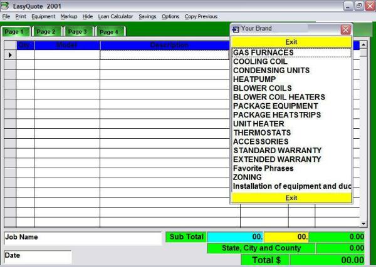Select ACCESSORIES in the list
The height and width of the screenshot is (267, 376).
(291, 141)
